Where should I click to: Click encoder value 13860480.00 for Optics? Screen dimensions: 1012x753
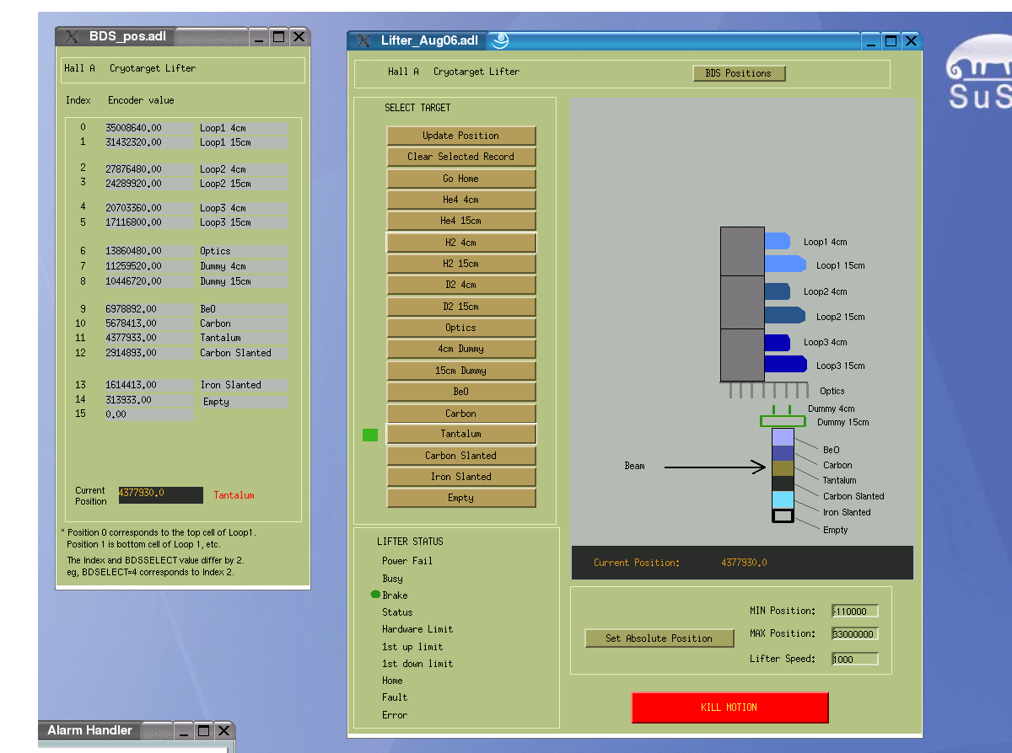pos(148,251)
